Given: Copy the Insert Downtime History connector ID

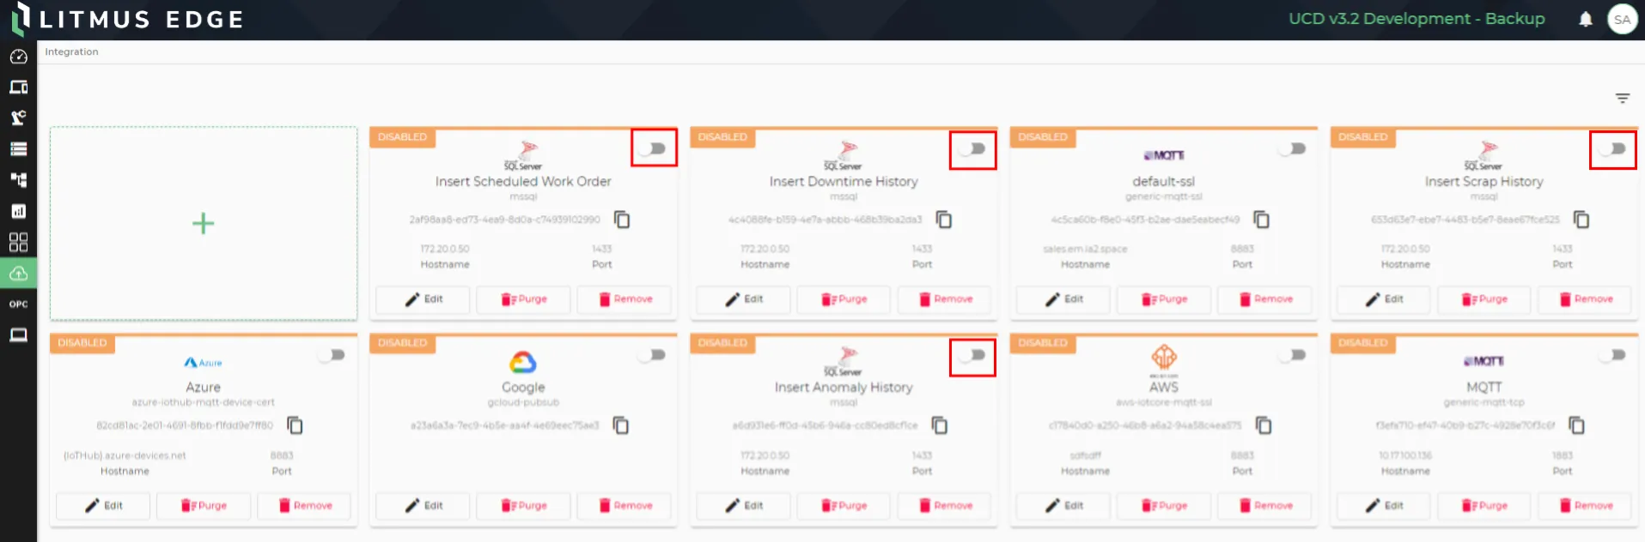Looking at the screenshot, I should click(x=943, y=220).
